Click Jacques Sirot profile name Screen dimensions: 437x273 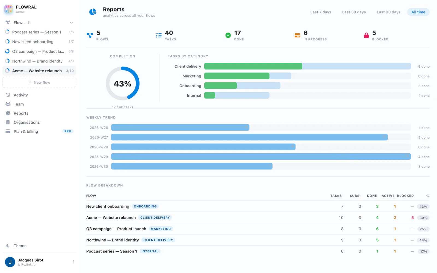pyautogui.click(x=31, y=260)
